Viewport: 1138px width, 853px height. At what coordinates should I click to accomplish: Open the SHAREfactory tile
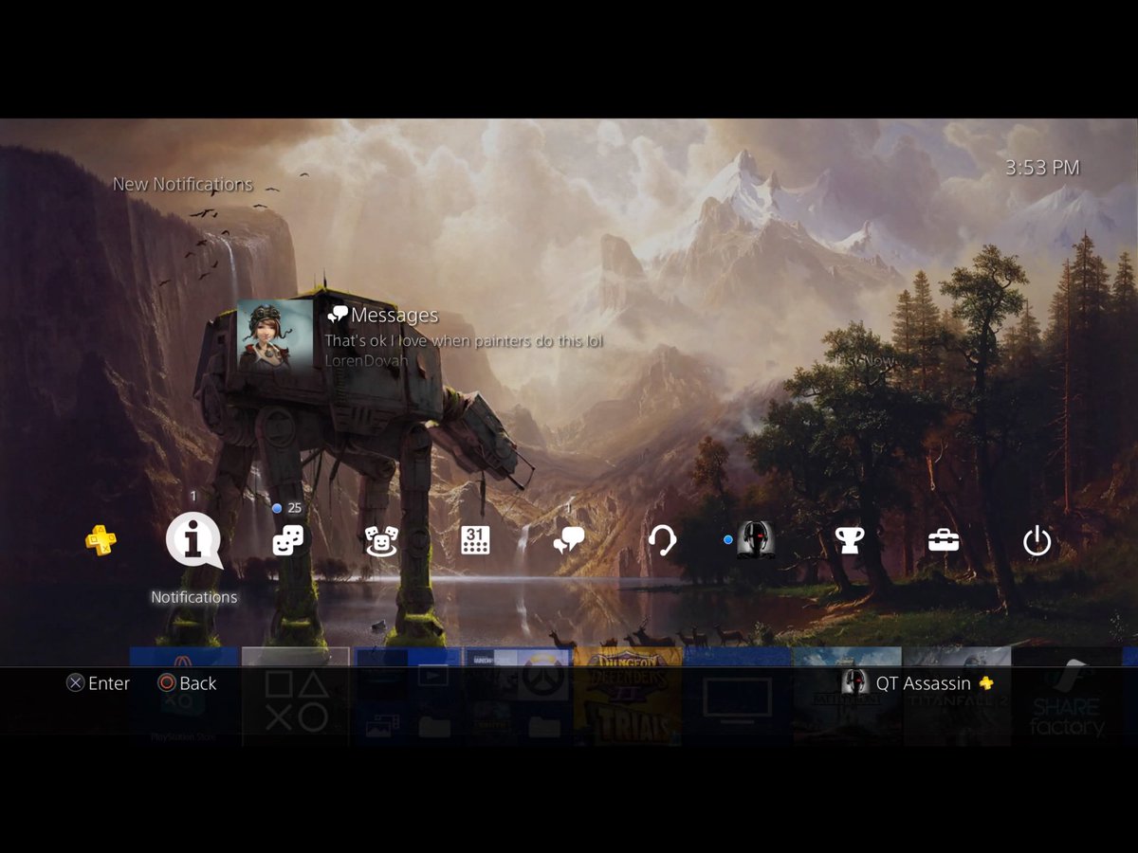[1067, 697]
